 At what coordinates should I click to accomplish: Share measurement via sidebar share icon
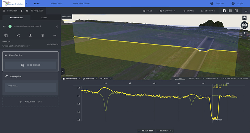tap(18, 35)
